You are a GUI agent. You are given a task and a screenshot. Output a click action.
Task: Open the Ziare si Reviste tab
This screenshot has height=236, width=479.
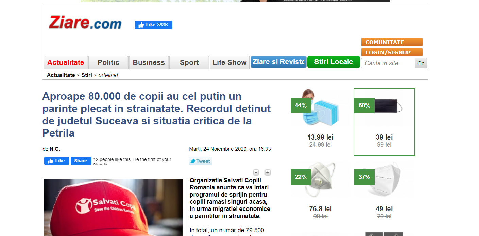click(x=278, y=62)
